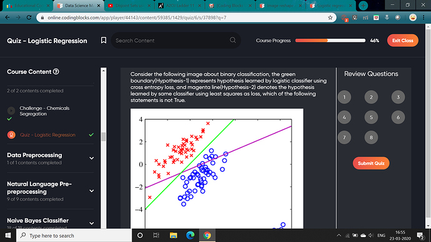Expand Natural Language Pre-preprocessing section
The height and width of the screenshot is (242, 431).
92,191
